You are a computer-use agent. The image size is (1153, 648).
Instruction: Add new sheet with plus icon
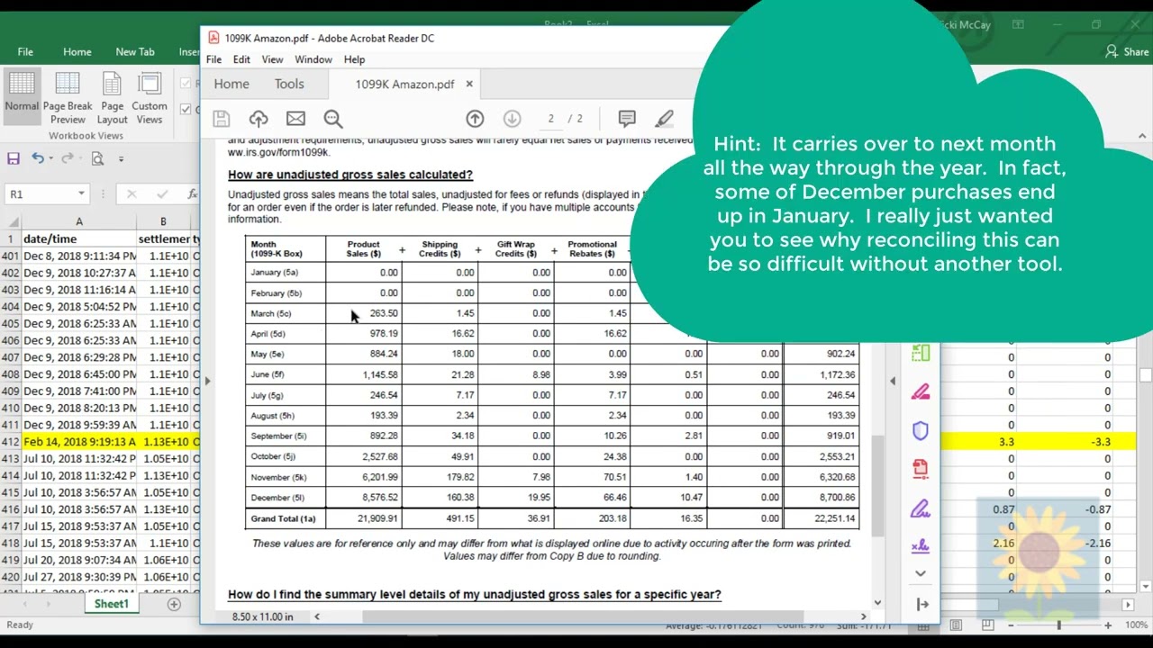point(174,604)
